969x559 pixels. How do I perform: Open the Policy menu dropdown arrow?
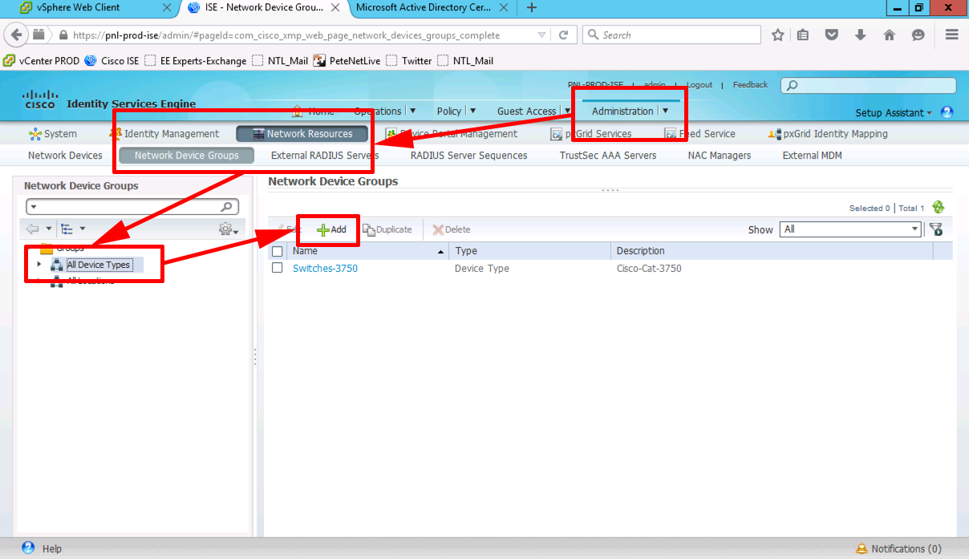coord(472,111)
